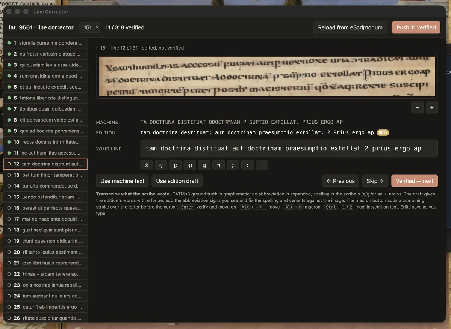
Task: Insert the colon punctuation key
Action: pos(247,165)
